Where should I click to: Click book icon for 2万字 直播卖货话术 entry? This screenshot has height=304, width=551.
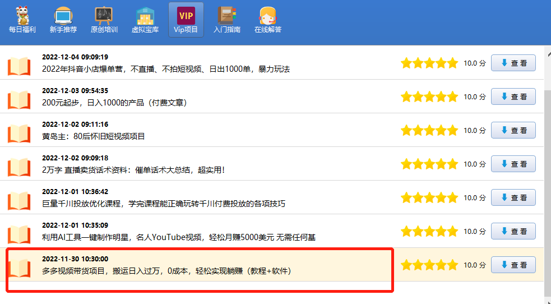pyautogui.click(x=19, y=168)
